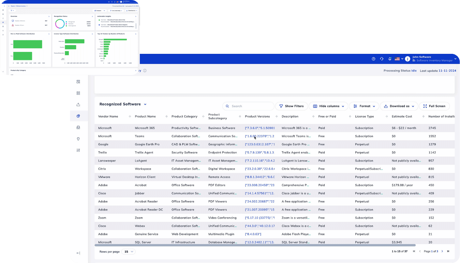Open the sliders settings icon in sidebar
Image resolution: width=460 pixels, height=263 pixels.
[78, 150]
